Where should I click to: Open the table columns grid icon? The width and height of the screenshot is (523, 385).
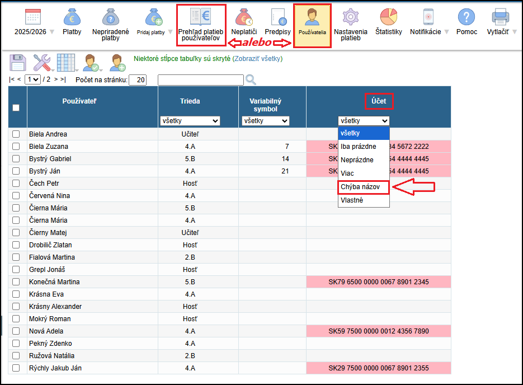[66, 62]
